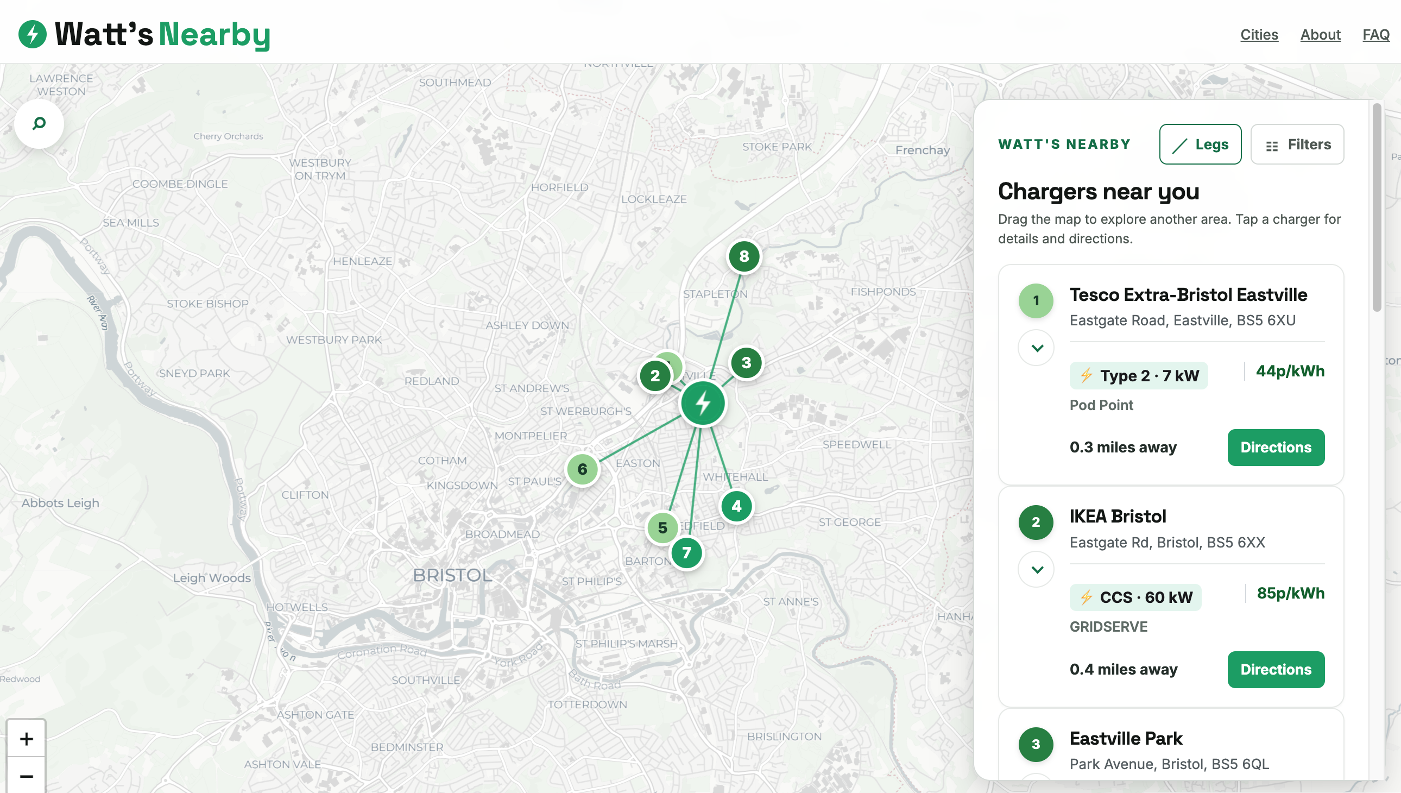Image resolution: width=1401 pixels, height=793 pixels.
Task: Click the GRIDSERVE operator name
Action: pos(1108,627)
